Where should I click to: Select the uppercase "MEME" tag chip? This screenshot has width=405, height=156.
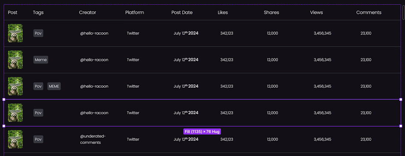[x=54, y=86]
